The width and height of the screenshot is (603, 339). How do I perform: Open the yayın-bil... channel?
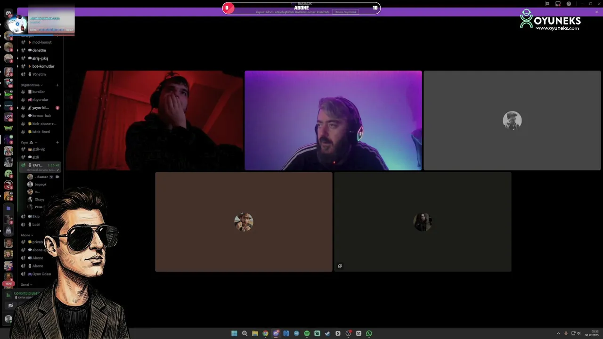tap(40, 108)
